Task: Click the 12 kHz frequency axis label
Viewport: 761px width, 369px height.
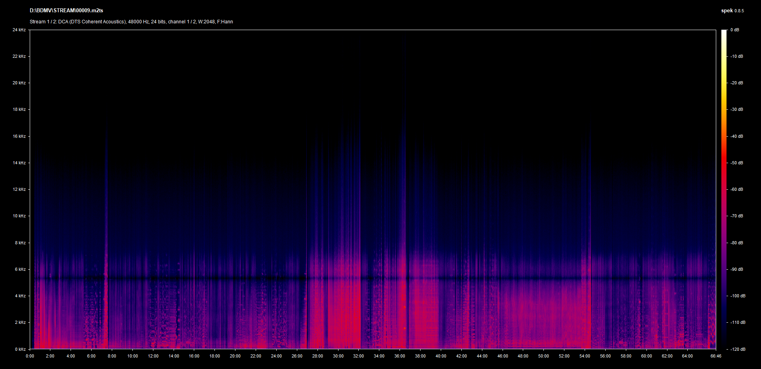Action: (x=19, y=189)
